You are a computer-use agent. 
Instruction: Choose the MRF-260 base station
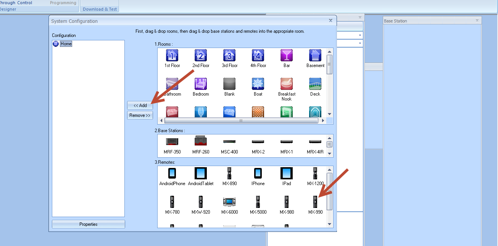(x=201, y=141)
